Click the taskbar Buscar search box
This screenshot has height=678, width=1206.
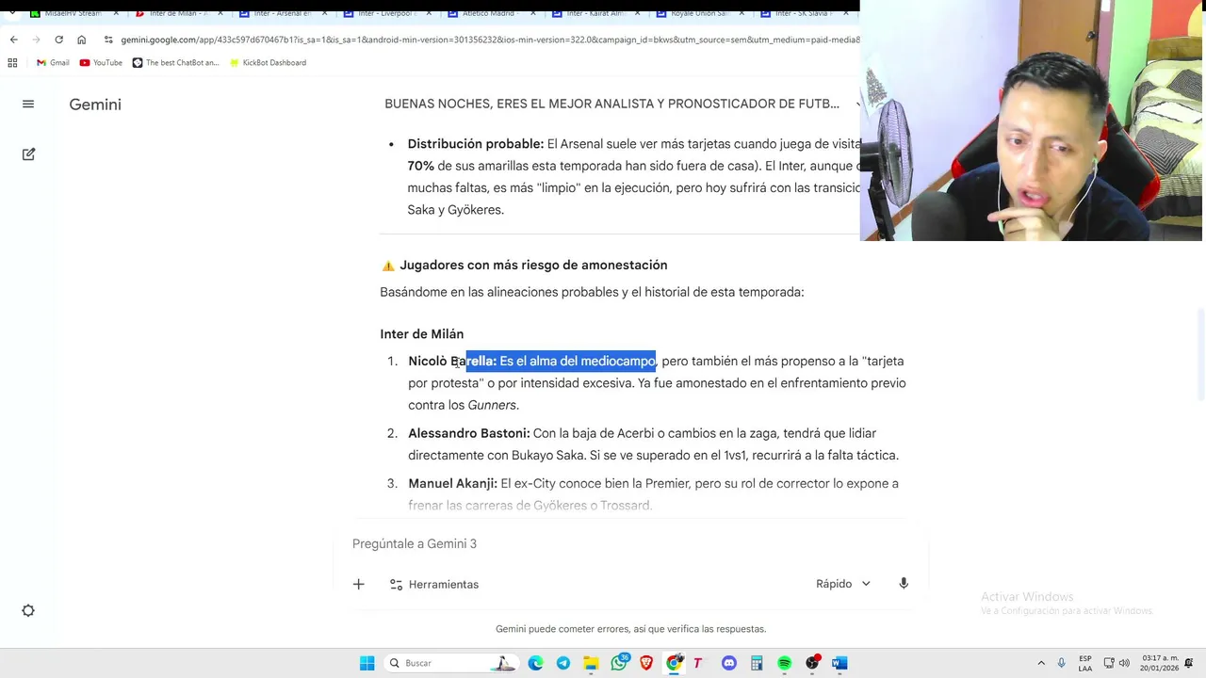click(452, 663)
